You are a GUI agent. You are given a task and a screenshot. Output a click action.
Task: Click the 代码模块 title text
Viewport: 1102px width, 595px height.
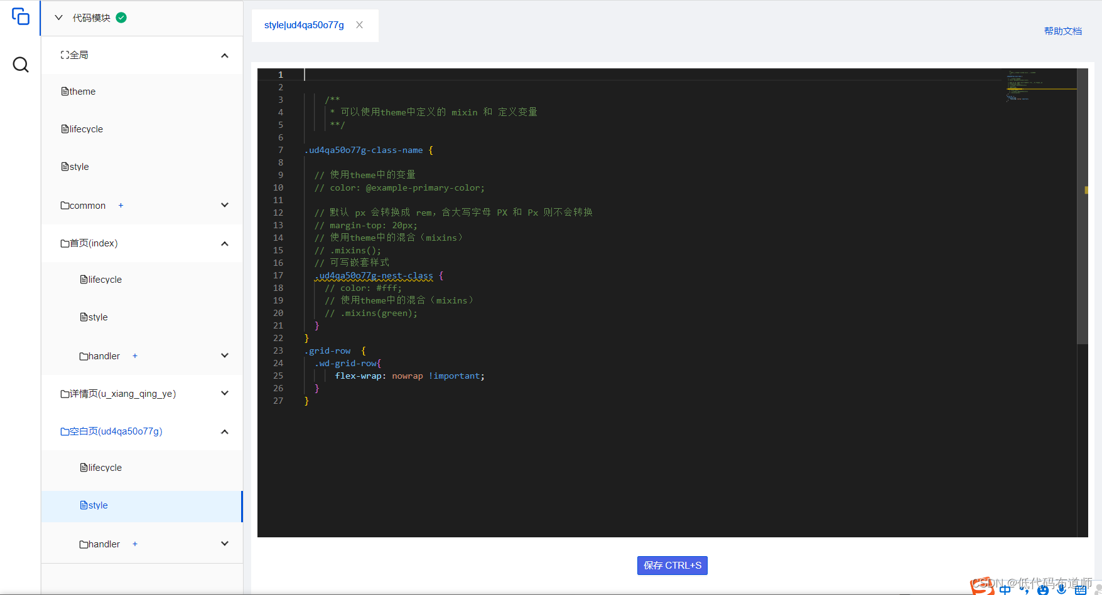(x=92, y=18)
